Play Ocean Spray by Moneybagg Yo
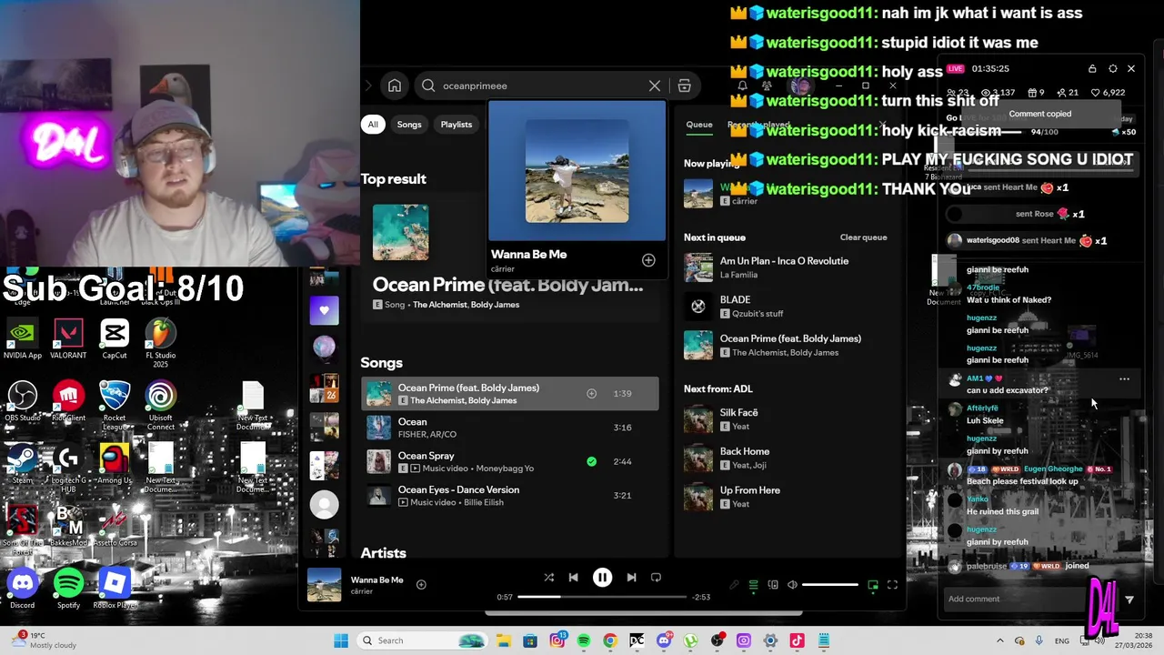1164x655 pixels. click(x=510, y=461)
